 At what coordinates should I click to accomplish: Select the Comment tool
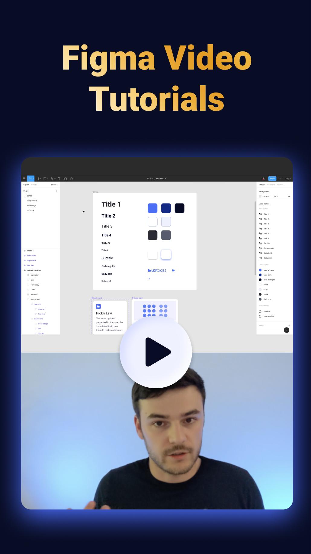(72, 179)
